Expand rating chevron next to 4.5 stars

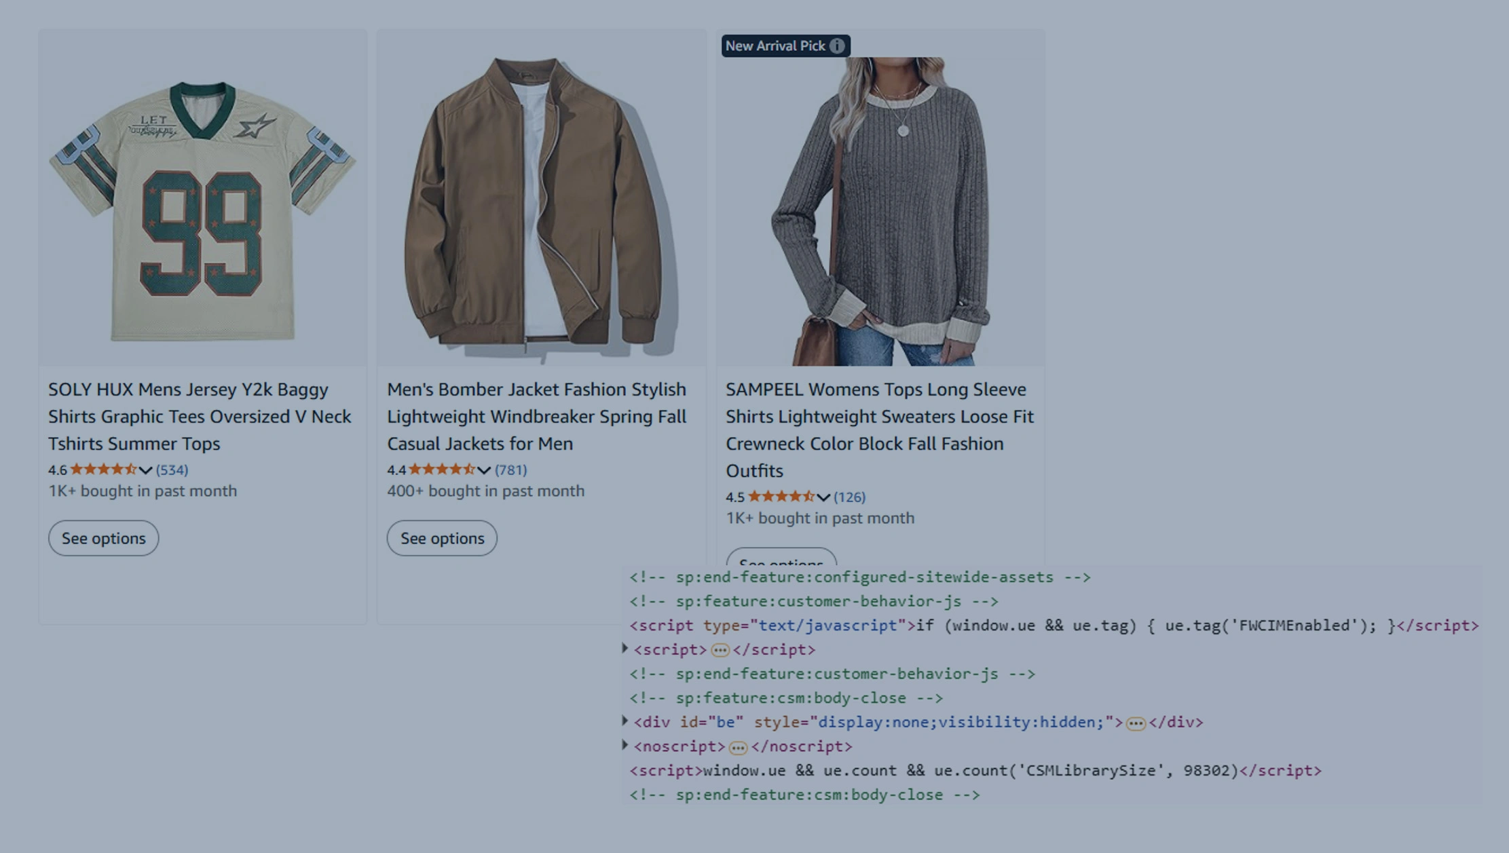click(823, 497)
